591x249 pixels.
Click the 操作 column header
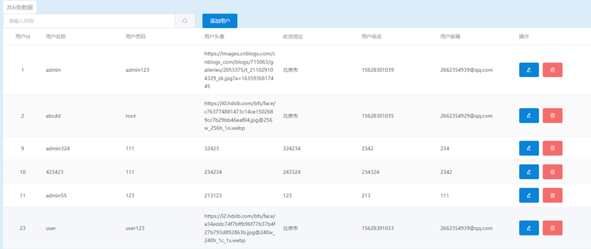[524, 37]
